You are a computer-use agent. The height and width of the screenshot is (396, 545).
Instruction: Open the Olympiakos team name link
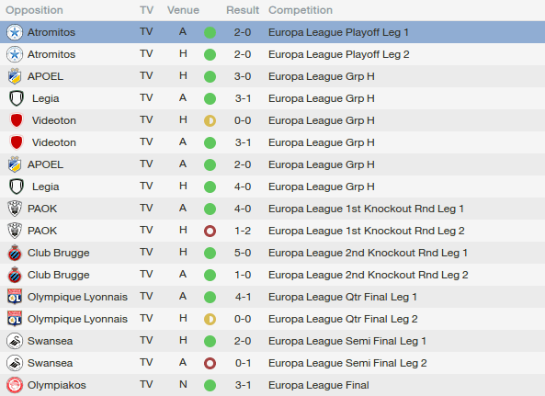pos(57,385)
